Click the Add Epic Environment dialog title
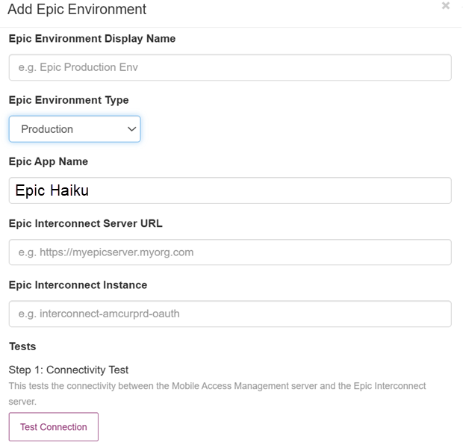The image size is (463, 448). pyautogui.click(x=77, y=10)
